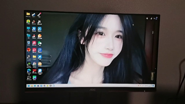
Task: Open the blue gear app shortcut
Action: (34, 29)
